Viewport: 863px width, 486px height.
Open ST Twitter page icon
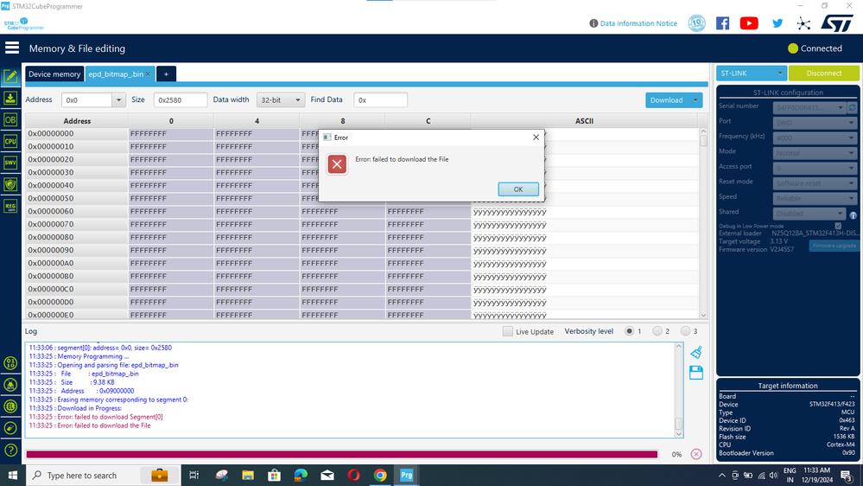click(777, 23)
